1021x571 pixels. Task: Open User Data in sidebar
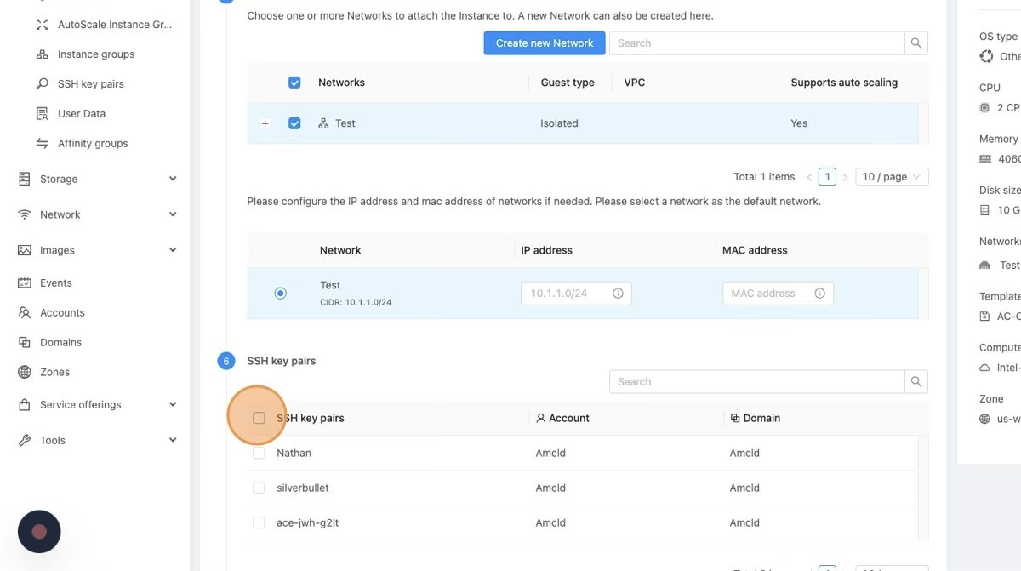click(x=81, y=114)
